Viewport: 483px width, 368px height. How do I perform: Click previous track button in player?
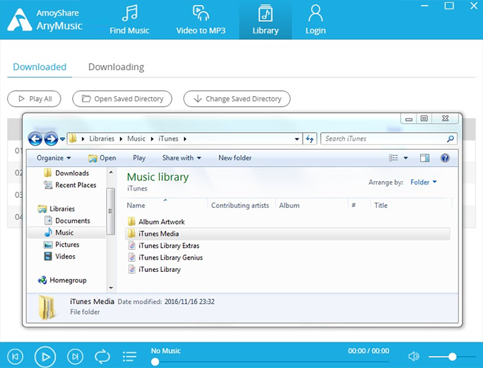(15, 356)
